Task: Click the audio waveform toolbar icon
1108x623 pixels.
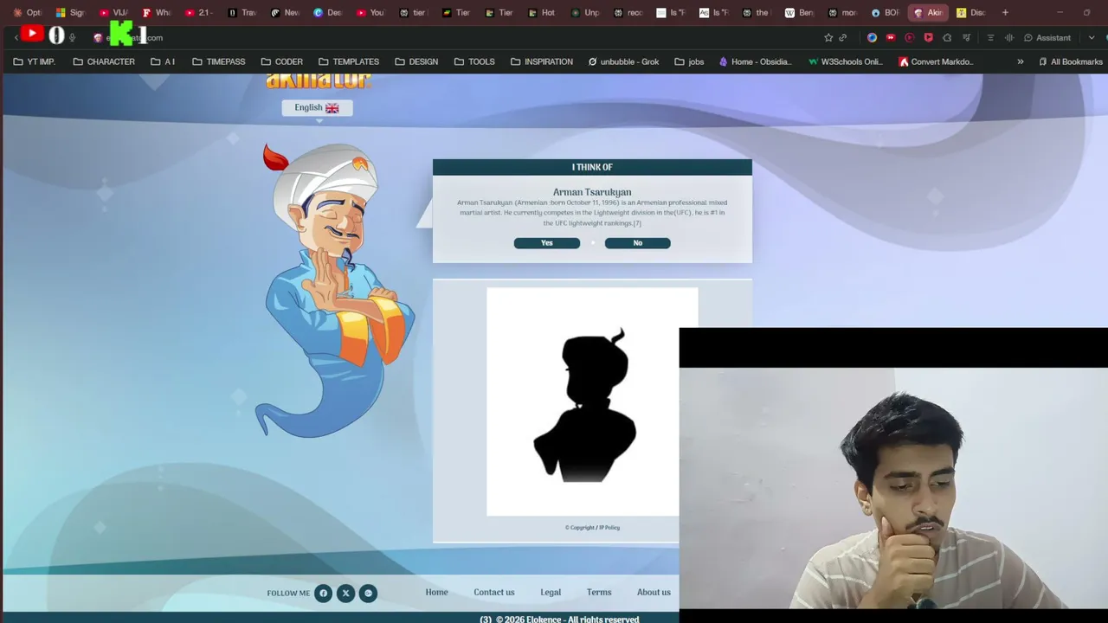Action: [x=1009, y=37]
